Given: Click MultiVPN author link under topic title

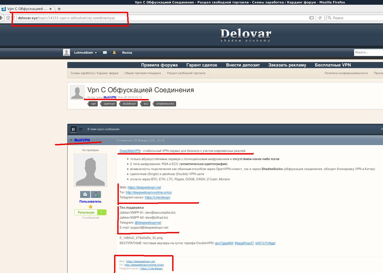Looking at the screenshot, I should tap(110, 97).
